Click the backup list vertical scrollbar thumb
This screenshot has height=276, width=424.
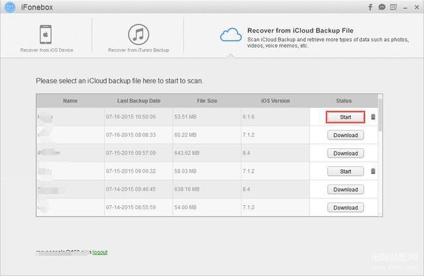coord(380,115)
